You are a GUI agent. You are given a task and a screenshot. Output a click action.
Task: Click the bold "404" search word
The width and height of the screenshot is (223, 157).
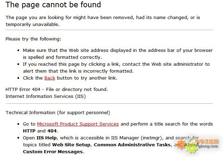click(x=52, y=131)
